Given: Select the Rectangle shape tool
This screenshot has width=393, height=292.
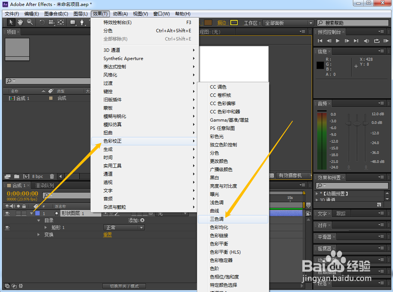Looking at the screenshot, I should [73, 22].
